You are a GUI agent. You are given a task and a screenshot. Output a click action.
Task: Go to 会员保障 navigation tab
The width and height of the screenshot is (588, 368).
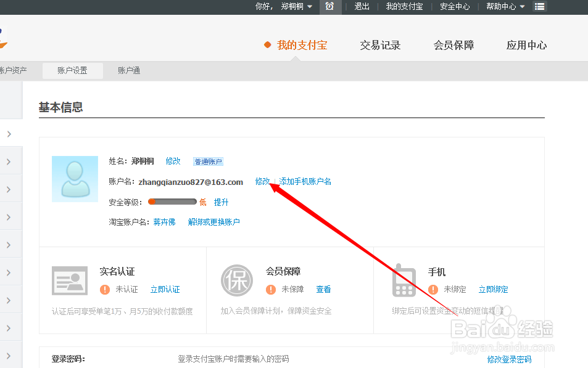click(x=453, y=46)
